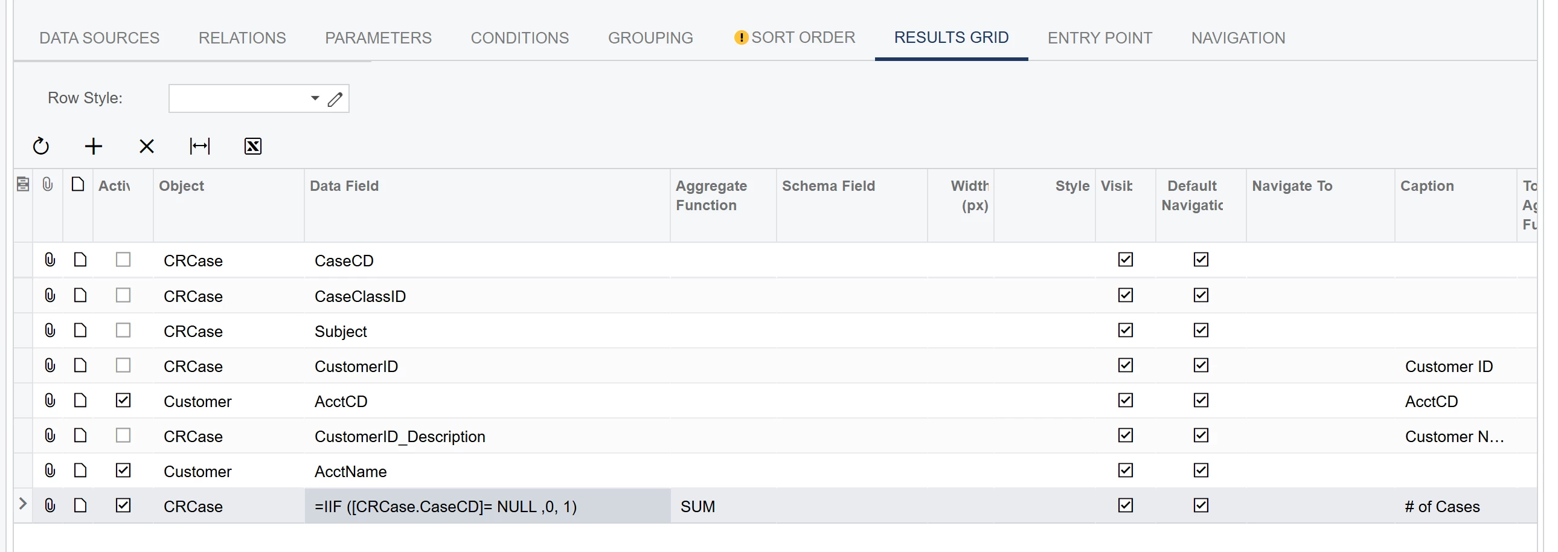1558x552 pixels.
Task: Export grid to Excel icon
Action: [253, 146]
